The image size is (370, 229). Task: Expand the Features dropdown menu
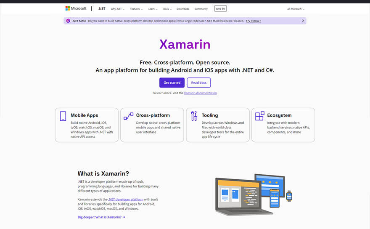coord(136,9)
